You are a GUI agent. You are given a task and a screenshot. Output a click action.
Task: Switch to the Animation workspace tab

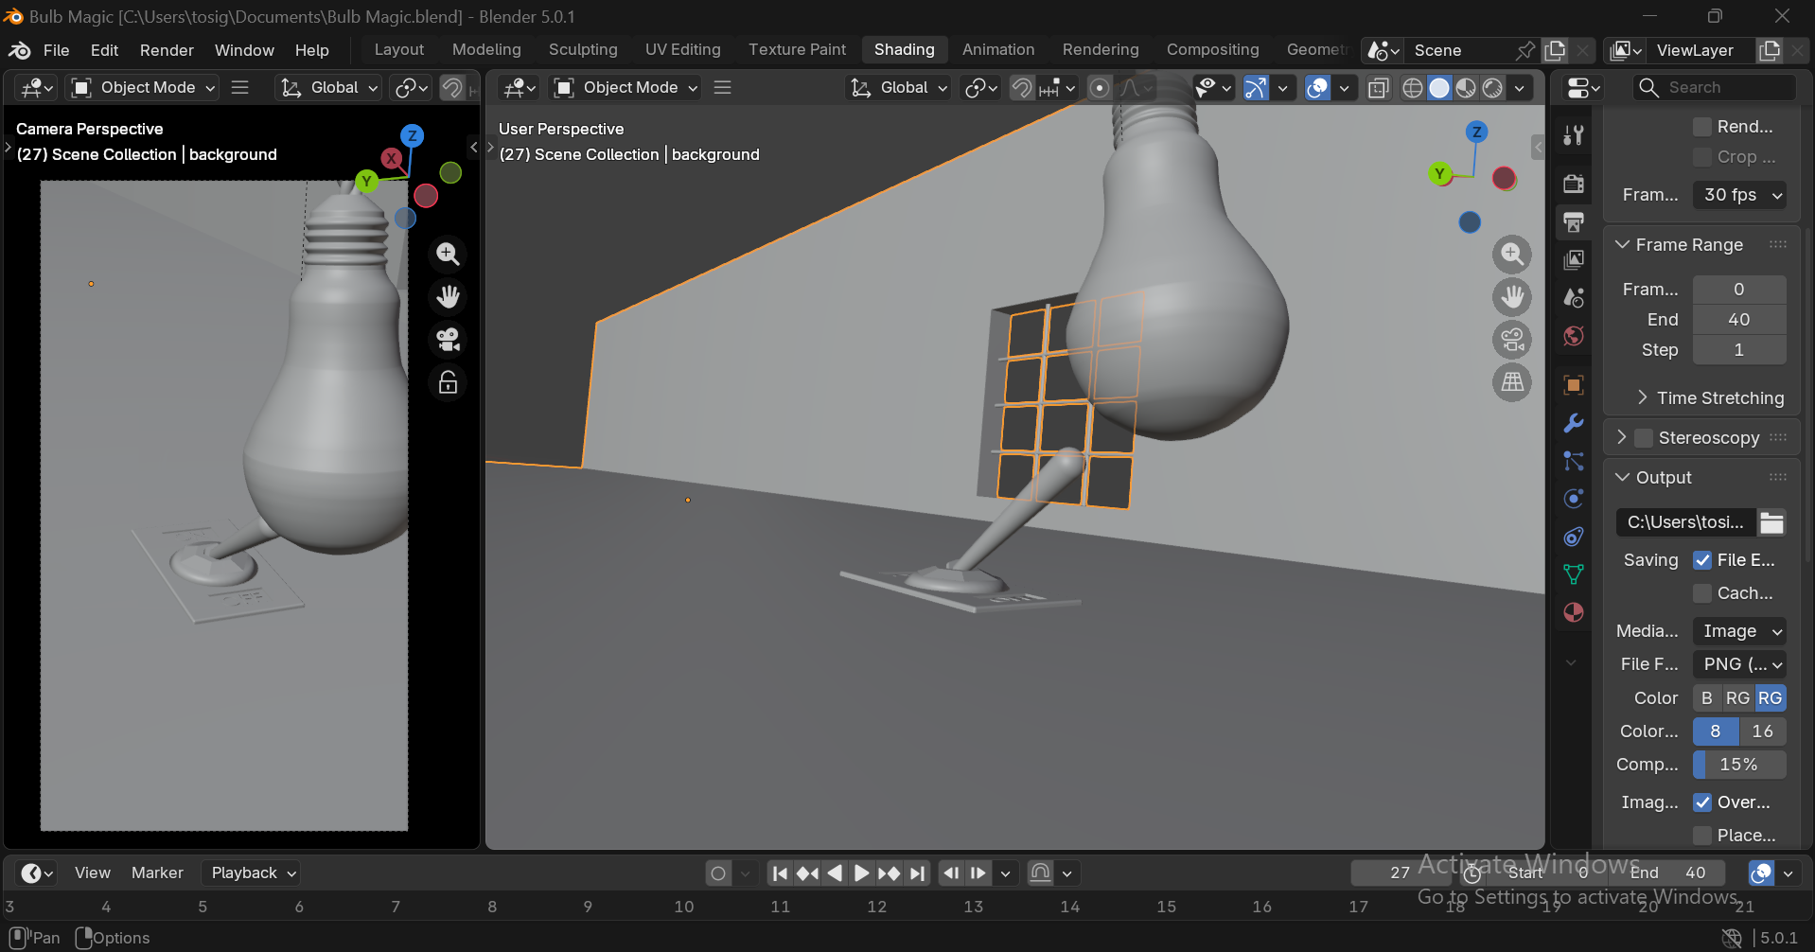tap(997, 49)
